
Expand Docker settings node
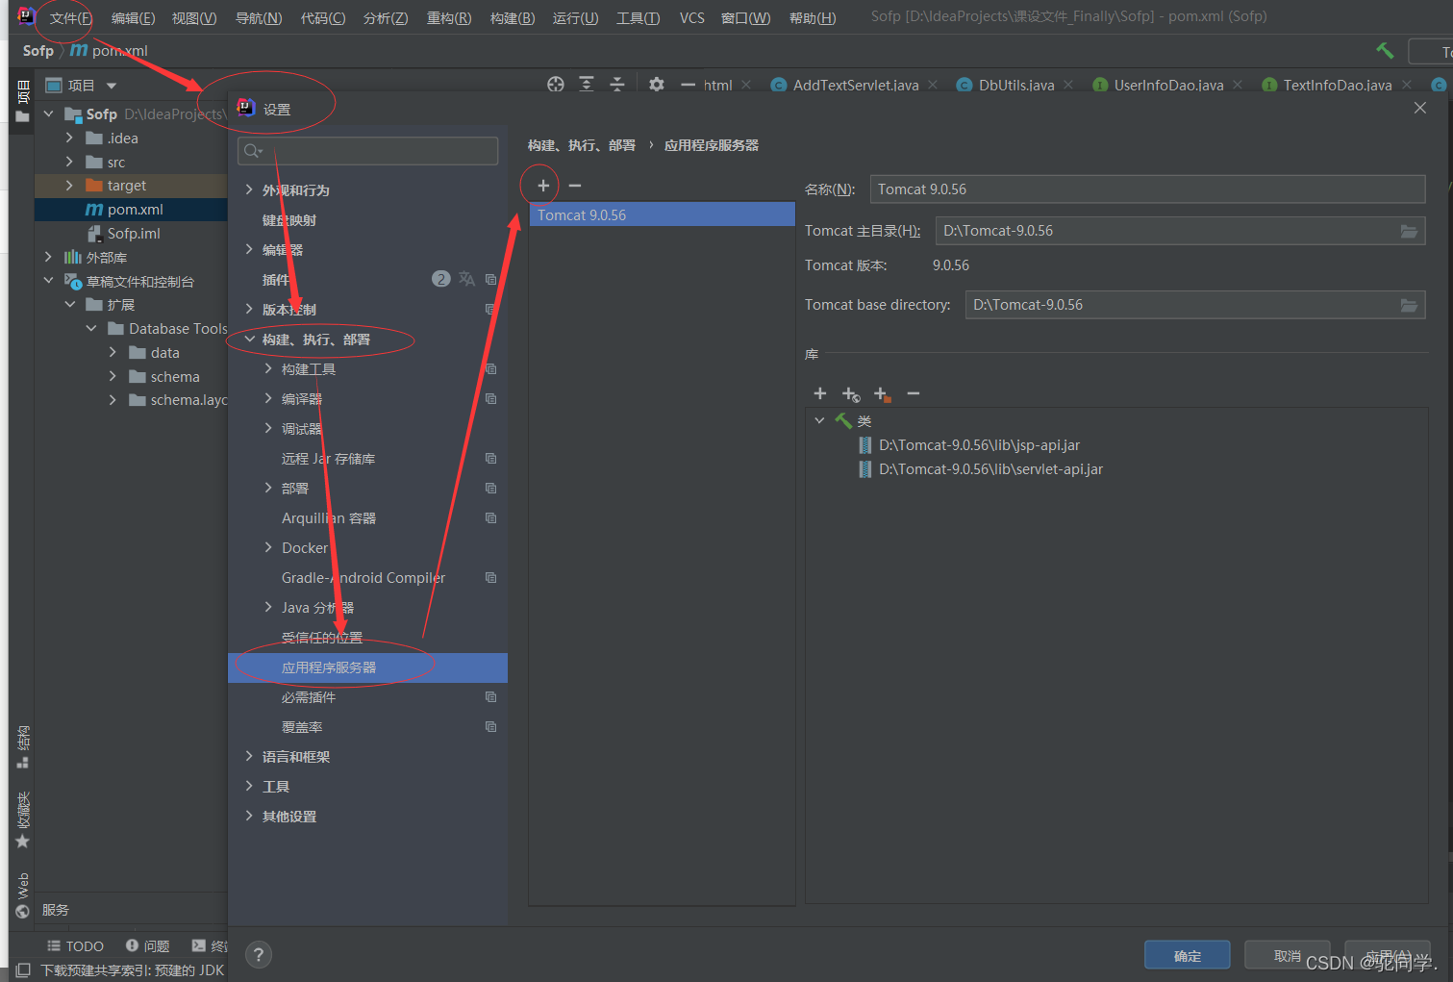pyautogui.click(x=268, y=547)
